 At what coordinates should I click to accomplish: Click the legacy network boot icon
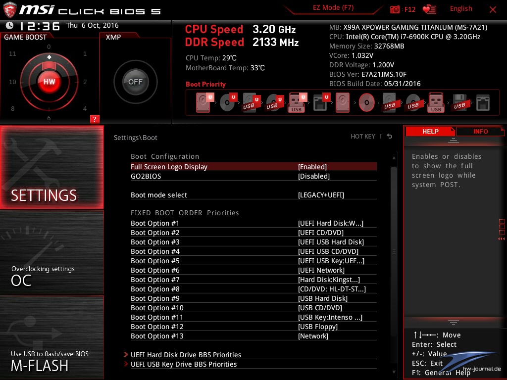click(x=483, y=102)
